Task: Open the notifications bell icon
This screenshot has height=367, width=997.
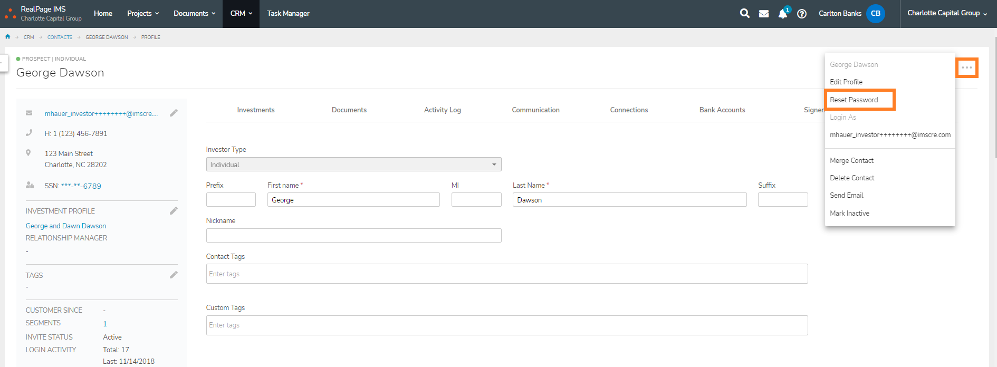Action: (x=783, y=14)
